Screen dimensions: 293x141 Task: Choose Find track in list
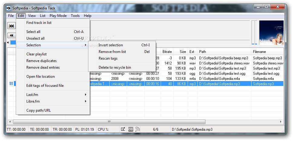[x=53, y=23]
